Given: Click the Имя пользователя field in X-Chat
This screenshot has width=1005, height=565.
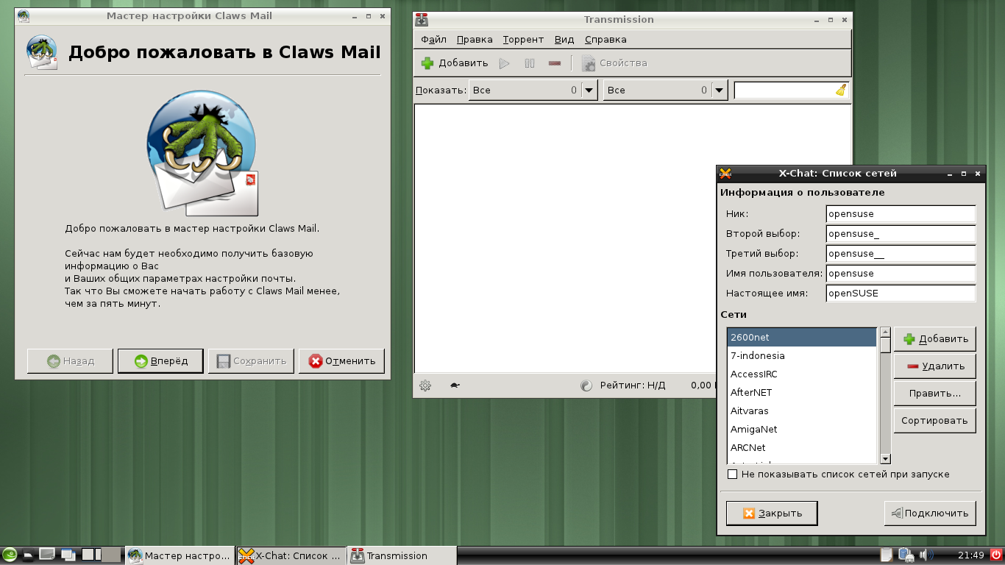Looking at the screenshot, I should point(901,274).
